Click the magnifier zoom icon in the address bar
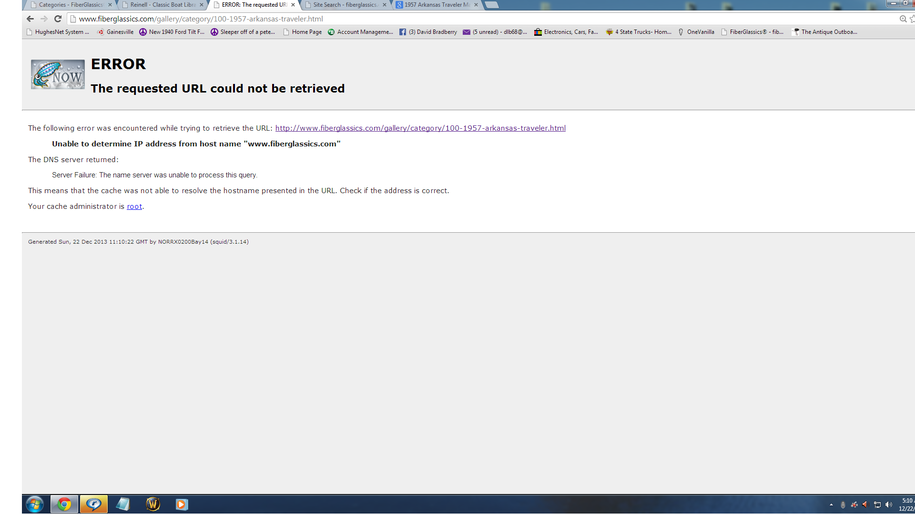915x515 pixels. 903,19
